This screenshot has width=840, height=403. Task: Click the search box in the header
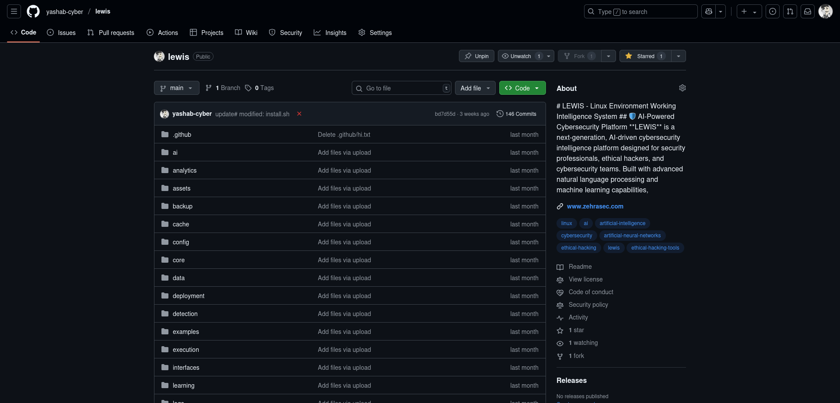[640, 11]
